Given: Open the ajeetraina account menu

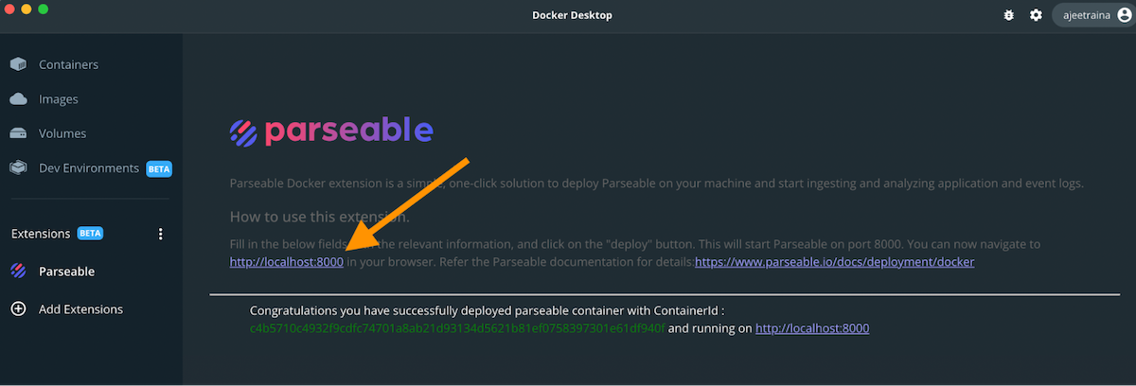Looking at the screenshot, I should point(1092,15).
